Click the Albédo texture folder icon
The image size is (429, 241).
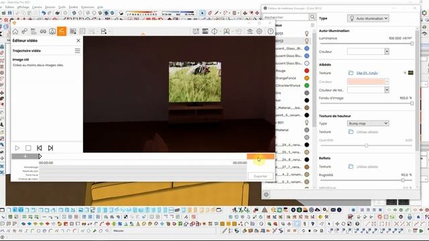(x=351, y=73)
